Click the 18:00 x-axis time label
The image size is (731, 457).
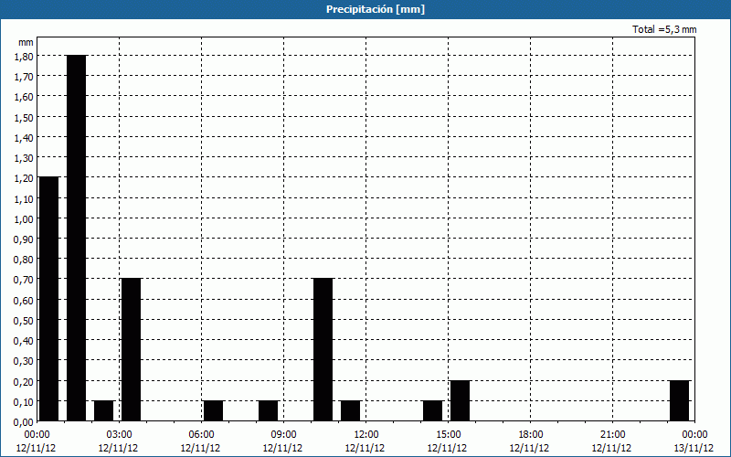pos(531,435)
